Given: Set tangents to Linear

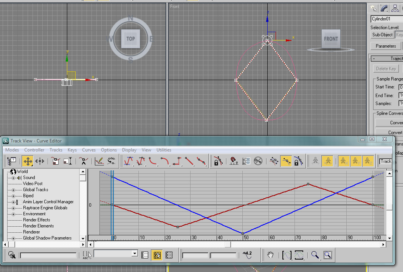Looking at the screenshot, I should coord(189,161).
